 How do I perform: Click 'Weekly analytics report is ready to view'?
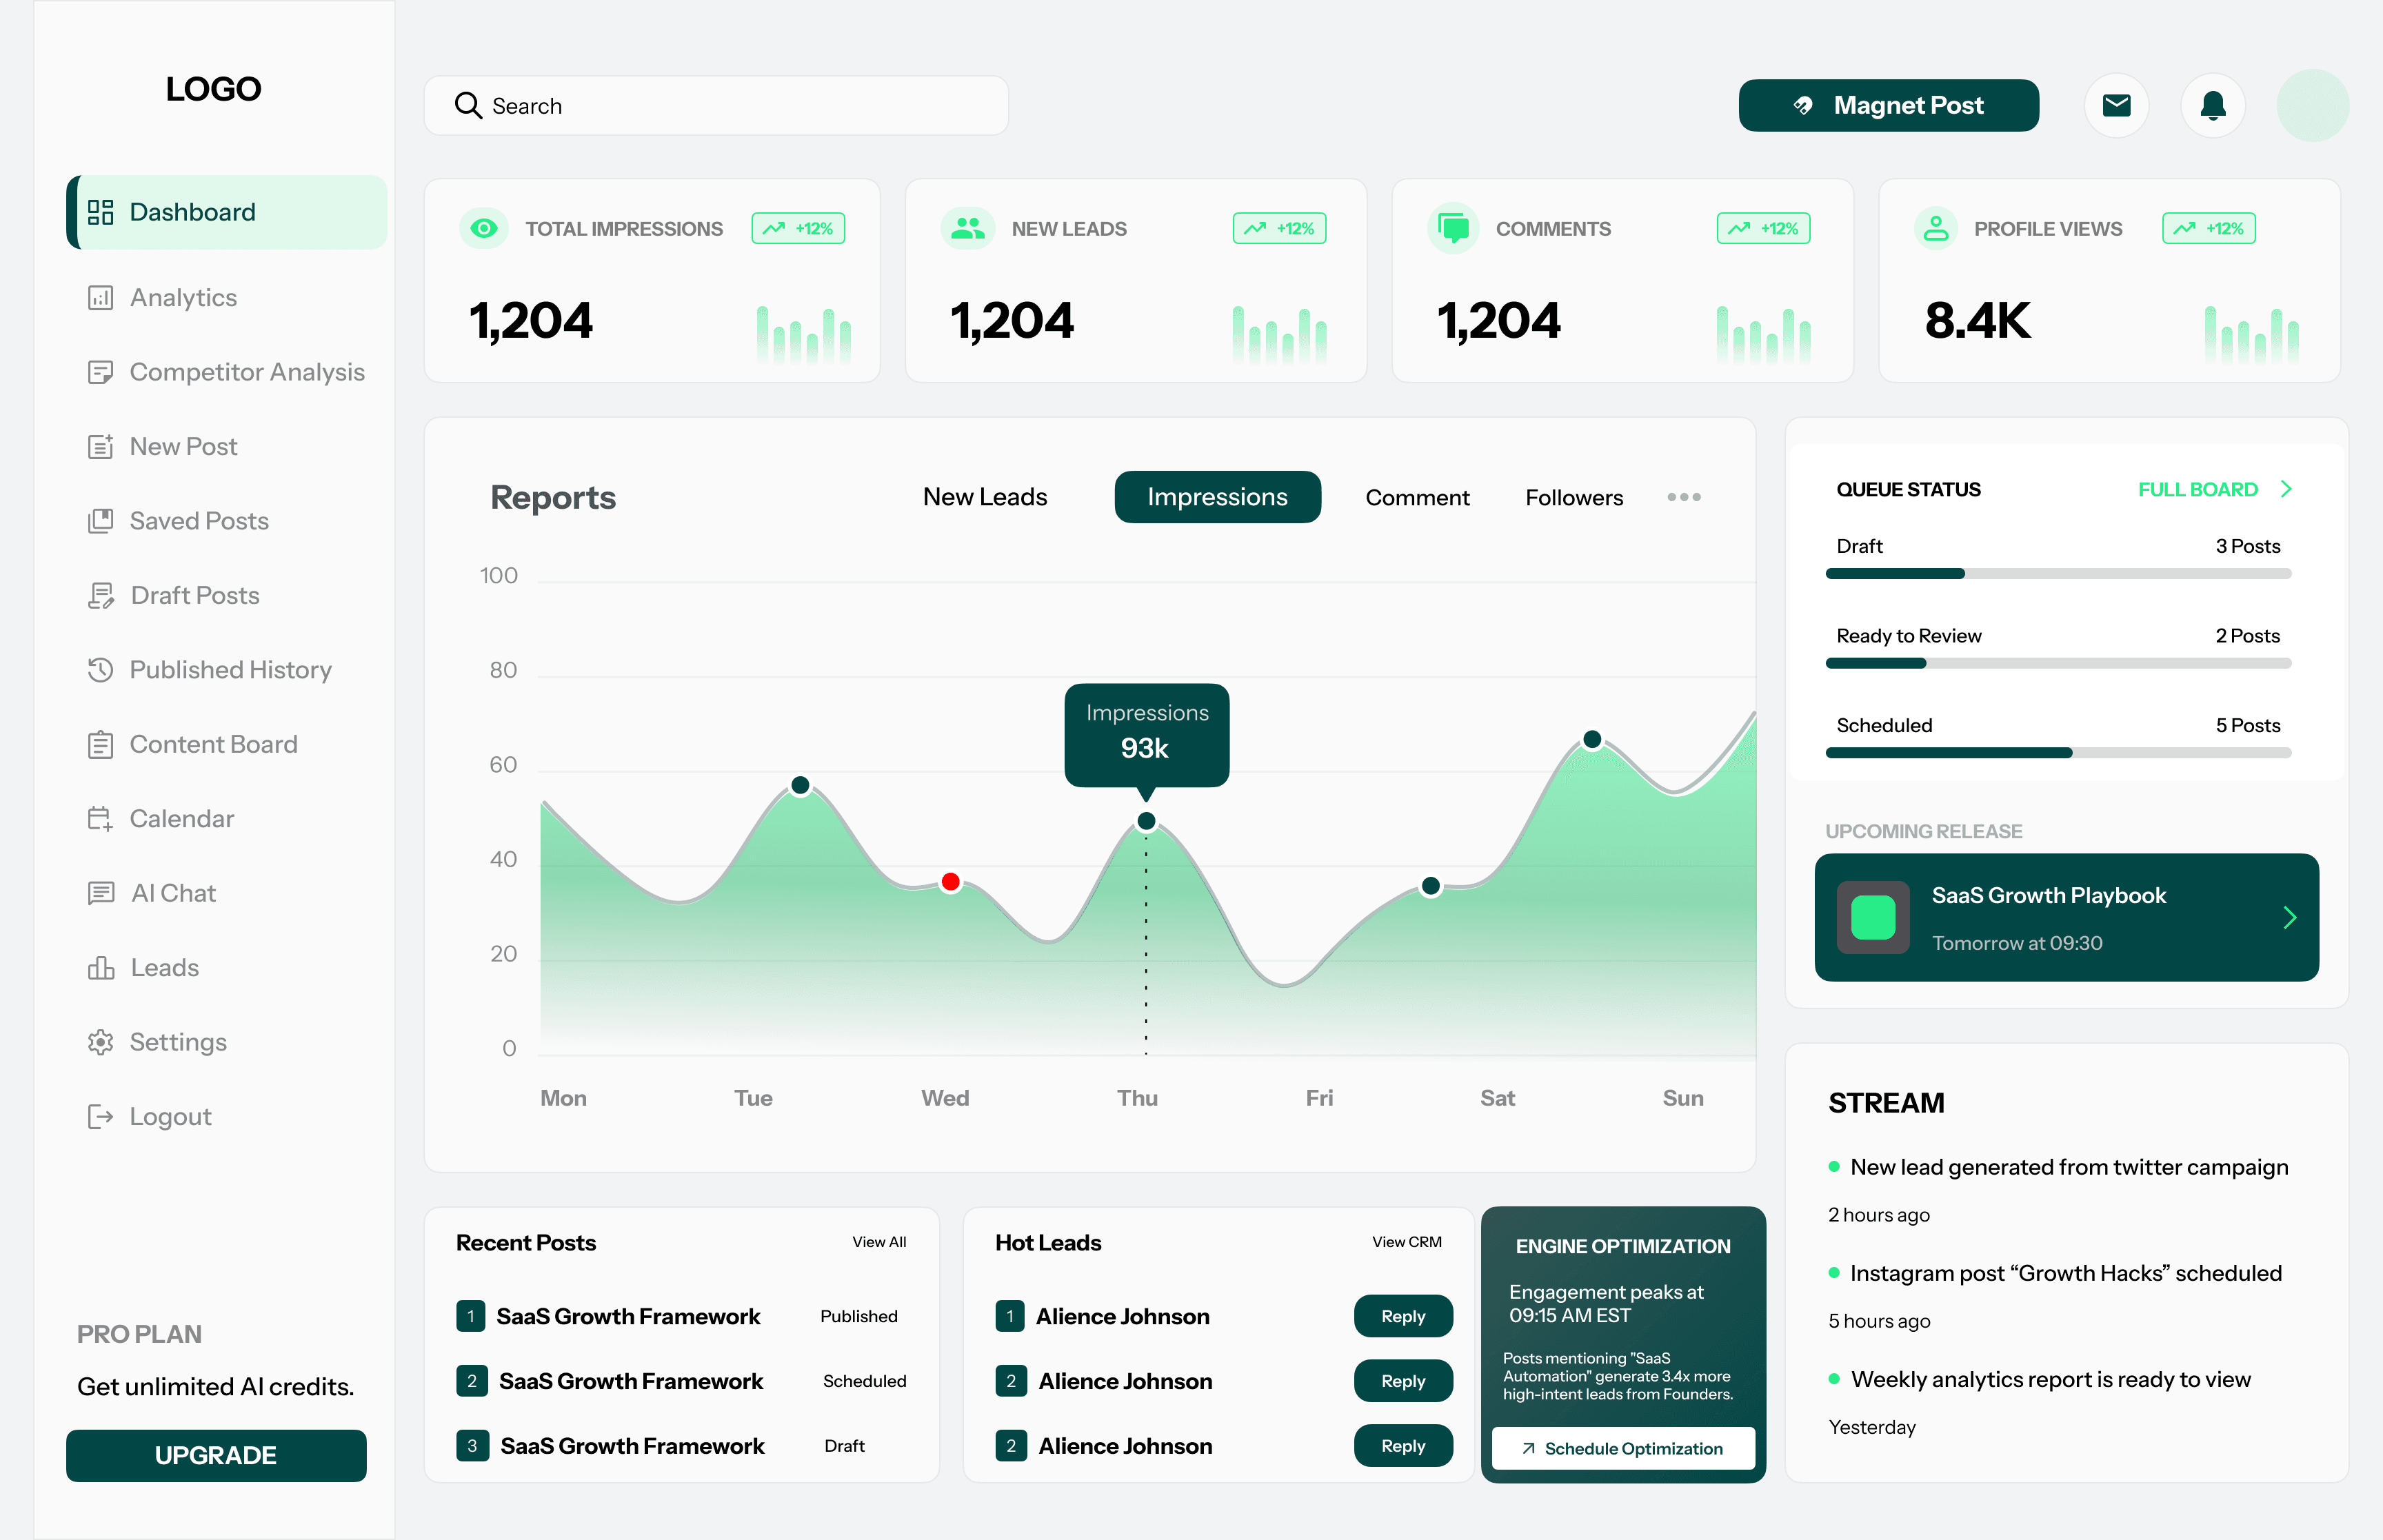[x=2050, y=1379]
